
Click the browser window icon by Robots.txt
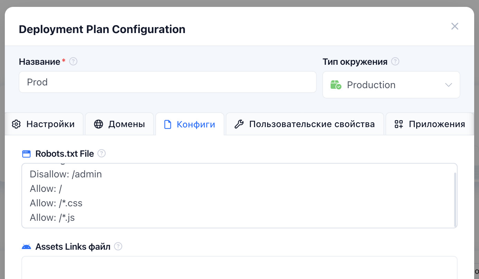click(x=26, y=154)
